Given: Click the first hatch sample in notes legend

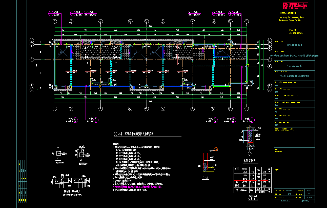Looking at the screenshot, I should tap(121, 153).
